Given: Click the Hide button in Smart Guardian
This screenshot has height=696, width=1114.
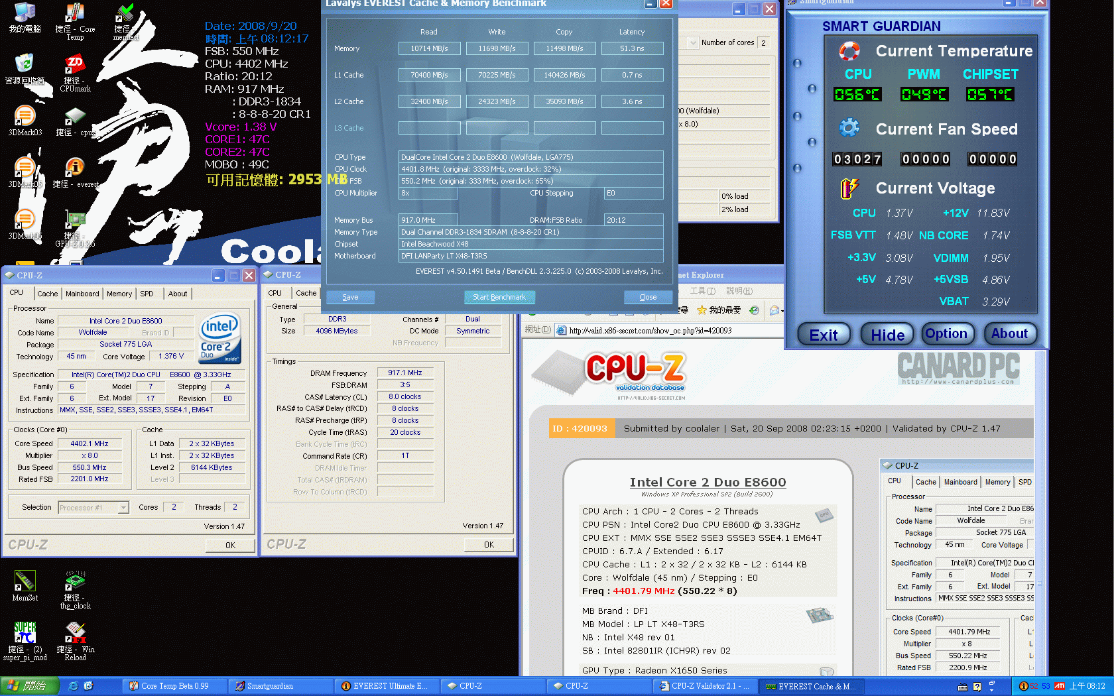Looking at the screenshot, I should coord(887,335).
